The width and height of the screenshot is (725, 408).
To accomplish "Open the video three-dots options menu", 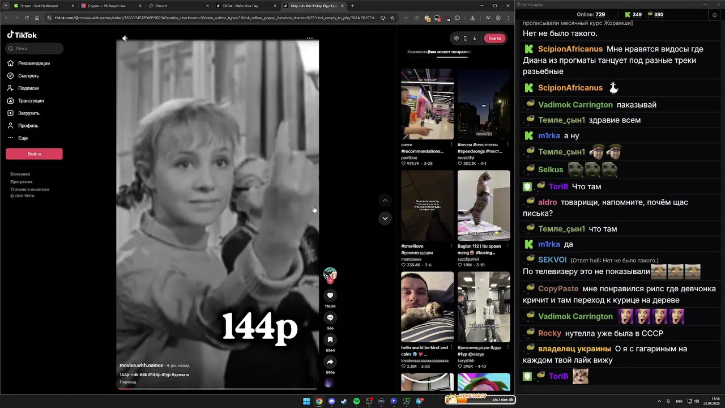I will coord(310,38).
